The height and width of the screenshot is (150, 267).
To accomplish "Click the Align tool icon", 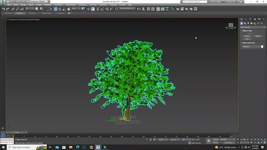I will click(143, 9).
